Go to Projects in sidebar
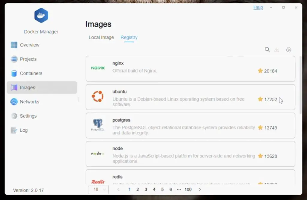This screenshot has height=200, width=307. click(28, 59)
